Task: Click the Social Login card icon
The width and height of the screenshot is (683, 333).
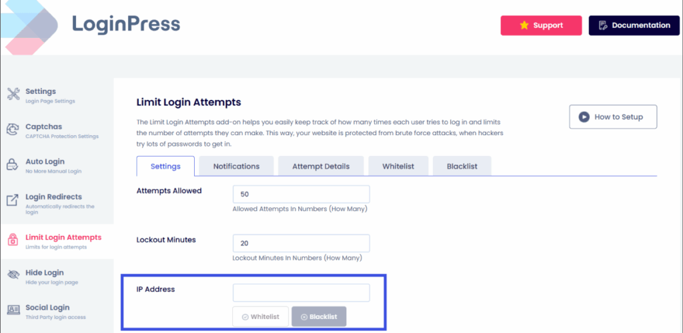Action: pyautogui.click(x=13, y=310)
